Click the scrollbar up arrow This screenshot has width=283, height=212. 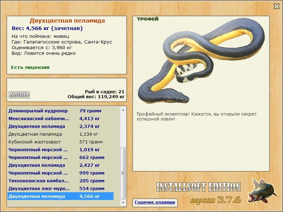pos(123,110)
